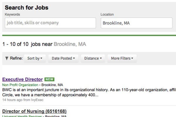Viewport: 176px width, 117px height.
Task: Open the Sort by dropdown
Action: tap(35, 58)
